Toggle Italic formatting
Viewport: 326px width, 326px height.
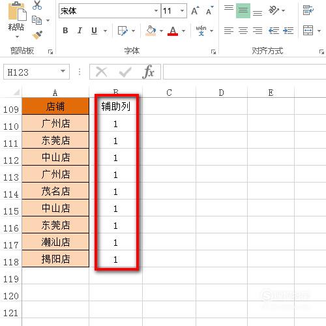coord(80,31)
